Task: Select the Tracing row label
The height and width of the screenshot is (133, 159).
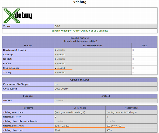Action: (x=7, y=72)
